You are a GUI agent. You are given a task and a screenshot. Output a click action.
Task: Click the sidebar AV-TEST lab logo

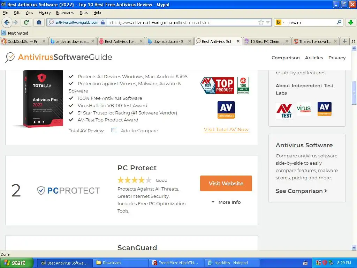pyautogui.click(x=284, y=111)
